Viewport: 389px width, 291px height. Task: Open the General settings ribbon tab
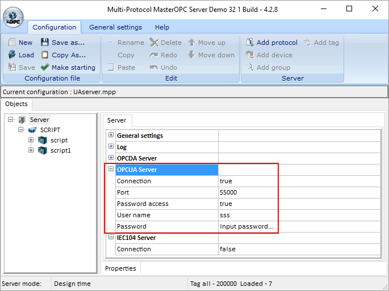[116, 27]
